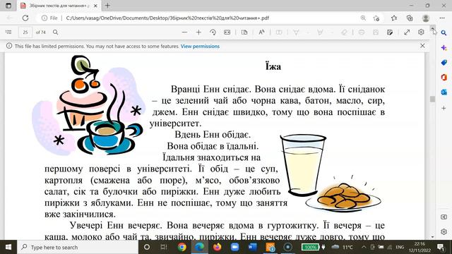
Task: Click the scrollbar down arrow
Action: [x=433, y=237]
